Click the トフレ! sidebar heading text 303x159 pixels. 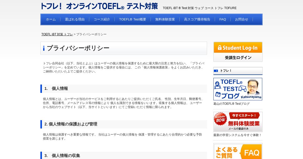click(x=226, y=71)
